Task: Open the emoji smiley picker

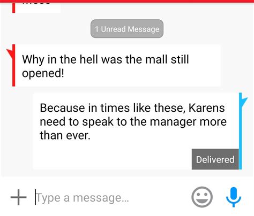Action: pos(202,197)
